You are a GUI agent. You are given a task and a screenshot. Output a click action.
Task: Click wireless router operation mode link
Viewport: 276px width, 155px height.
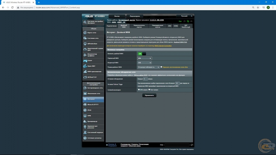coord(127,20)
